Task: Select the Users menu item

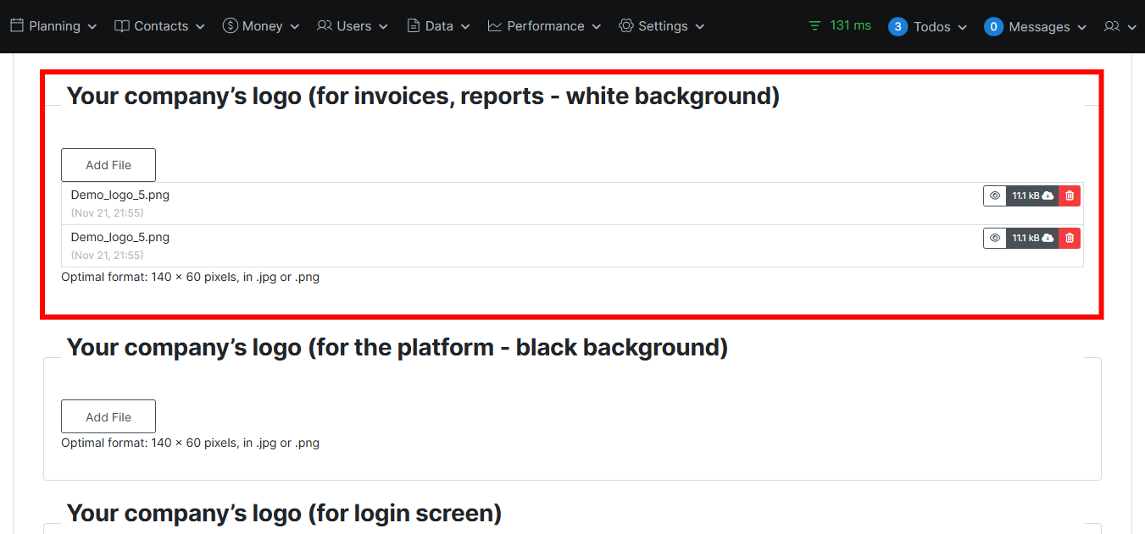Action: coord(353,26)
